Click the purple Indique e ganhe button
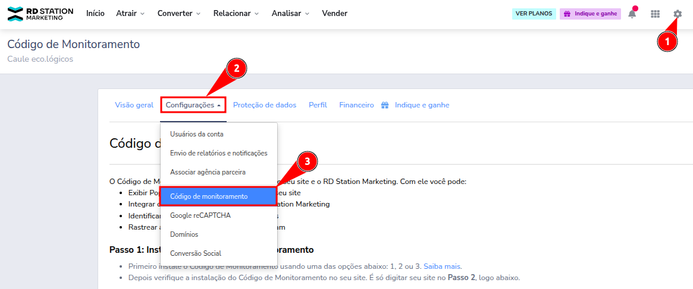 (590, 14)
